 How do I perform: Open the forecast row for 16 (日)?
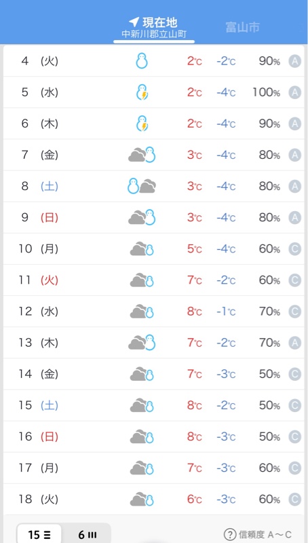pos(154,436)
